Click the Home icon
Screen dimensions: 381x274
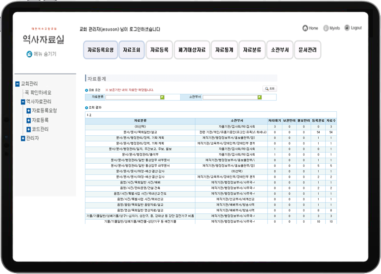click(305, 28)
